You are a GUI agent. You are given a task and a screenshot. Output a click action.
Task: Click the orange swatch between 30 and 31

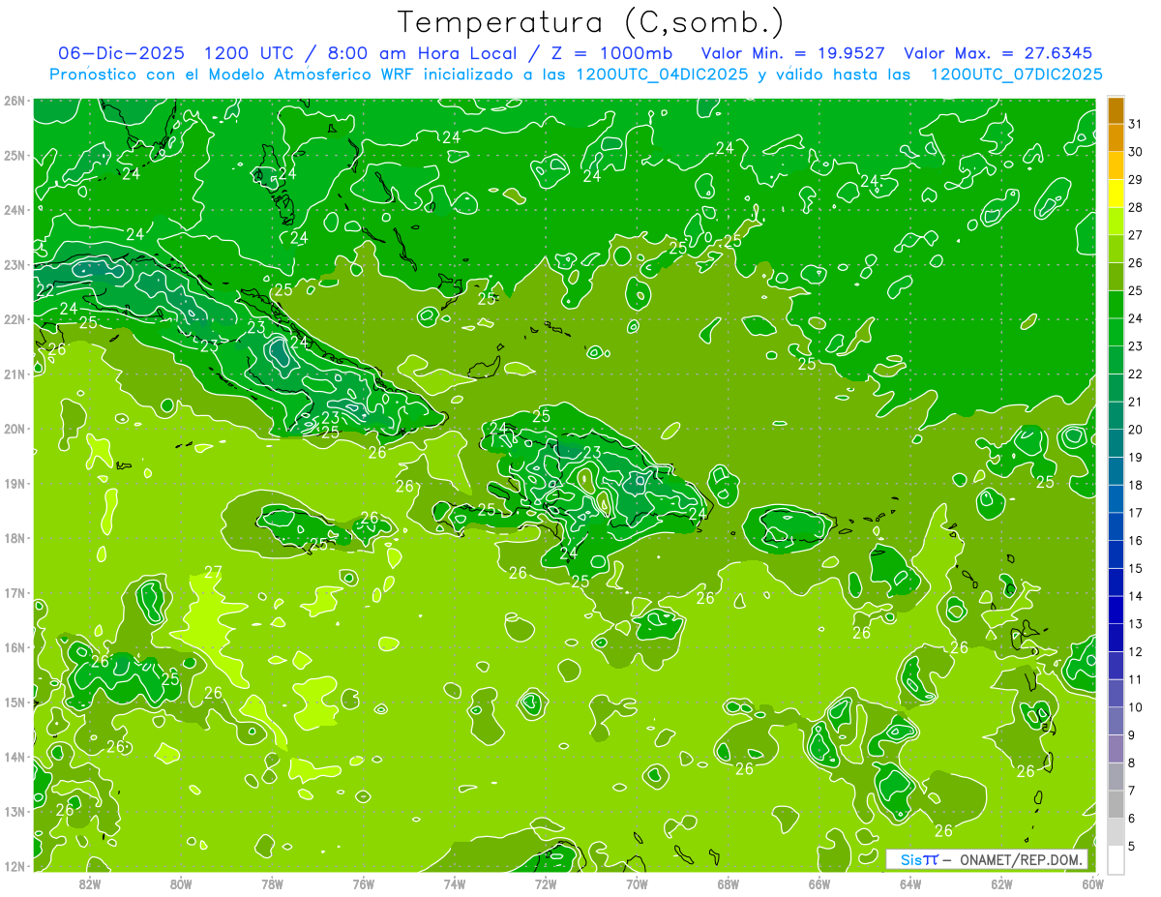pyautogui.click(x=1116, y=138)
